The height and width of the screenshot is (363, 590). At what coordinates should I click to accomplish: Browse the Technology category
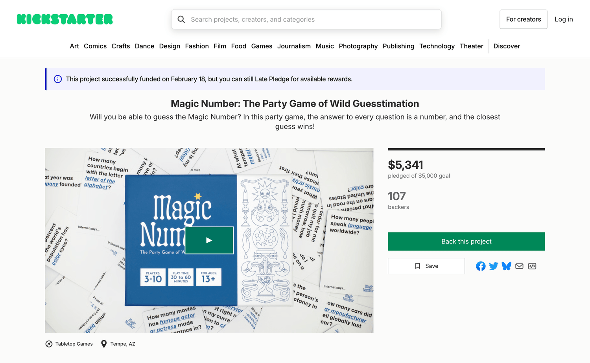coord(437,46)
